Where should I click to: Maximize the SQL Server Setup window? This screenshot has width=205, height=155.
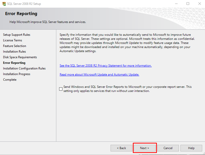(x=188, y=4)
